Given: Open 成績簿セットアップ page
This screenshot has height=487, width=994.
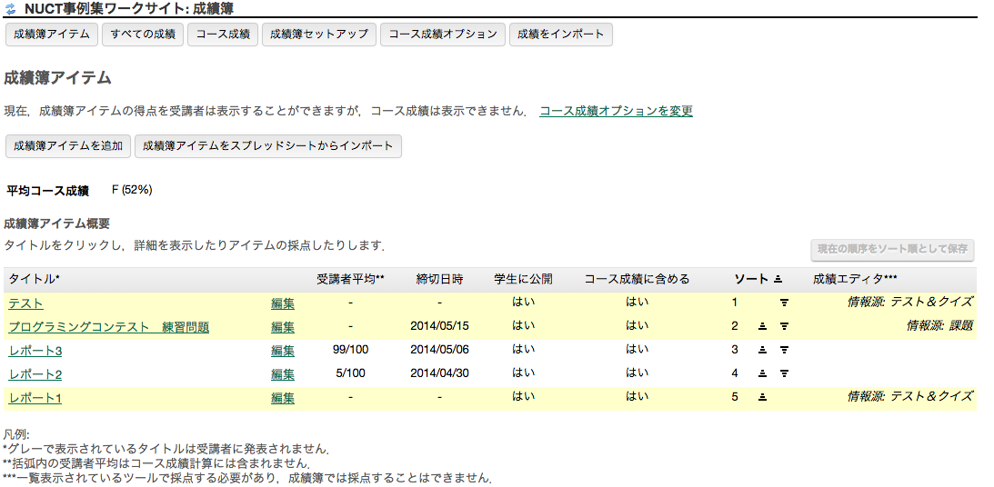Looking at the screenshot, I should tap(319, 35).
